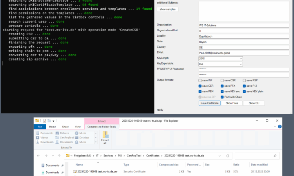Enable the save INF checkbox
This screenshot has width=294, height=176.
click(201, 80)
